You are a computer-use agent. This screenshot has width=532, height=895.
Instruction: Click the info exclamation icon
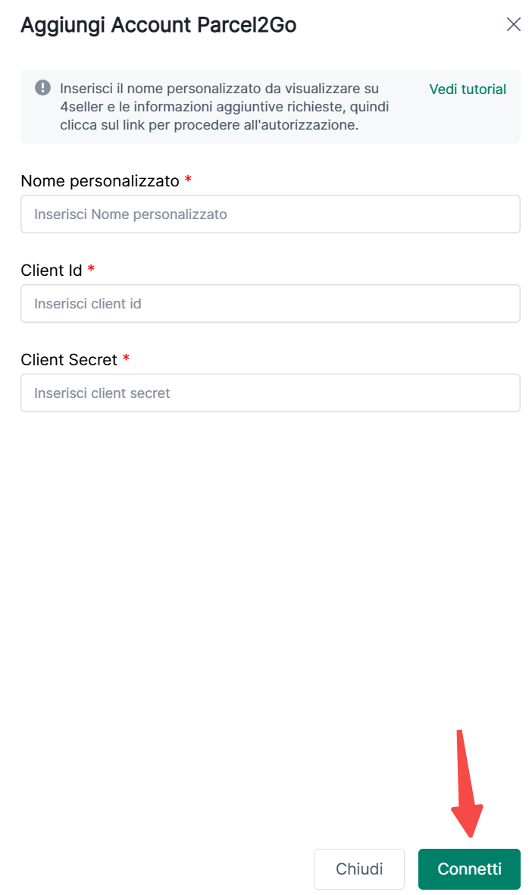tap(43, 88)
